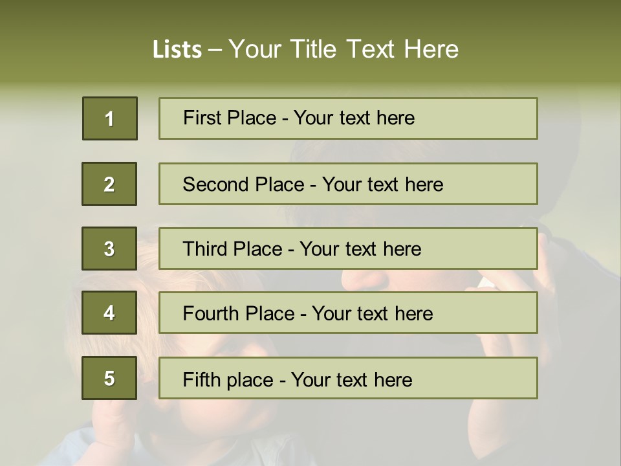This screenshot has height=466, width=621.
Task: Click the number 2 square
Action: coord(109,184)
